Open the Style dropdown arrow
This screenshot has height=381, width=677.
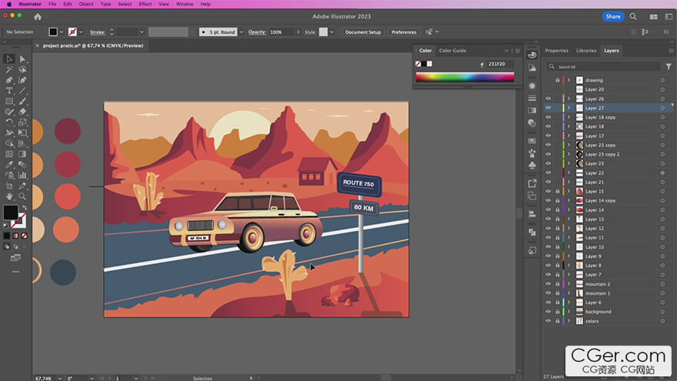[x=332, y=32]
